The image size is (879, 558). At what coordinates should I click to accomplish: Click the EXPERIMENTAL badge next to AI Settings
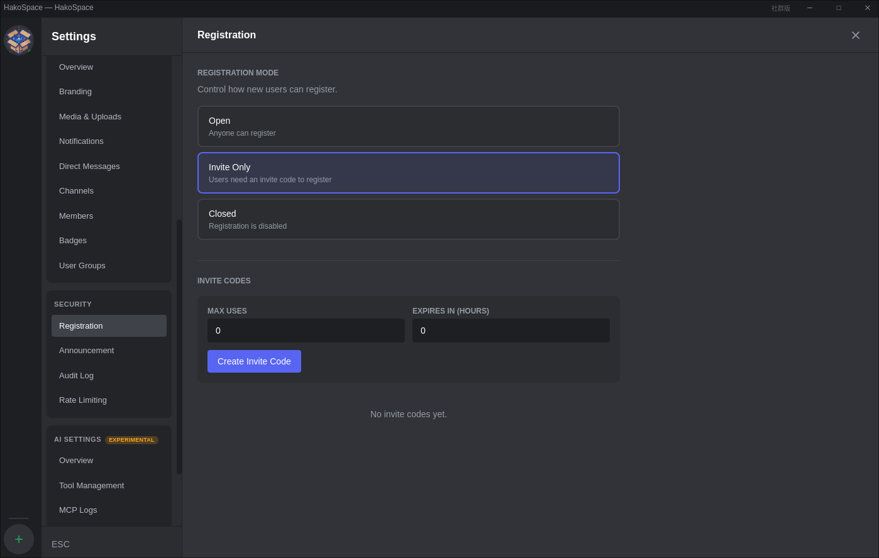(x=131, y=439)
